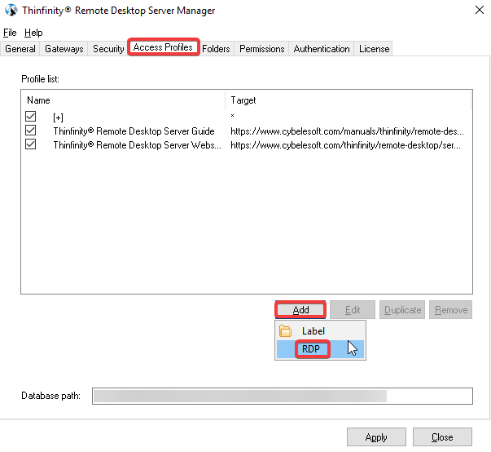Open the File menu
491x452 pixels.
(x=10, y=33)
